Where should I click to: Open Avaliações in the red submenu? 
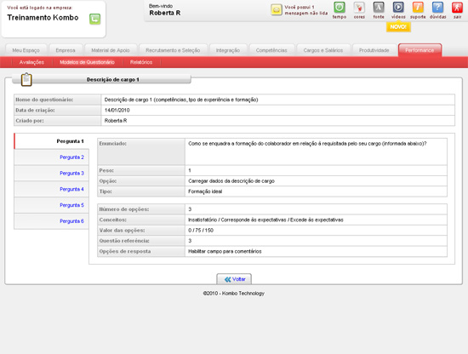(31, 62)
